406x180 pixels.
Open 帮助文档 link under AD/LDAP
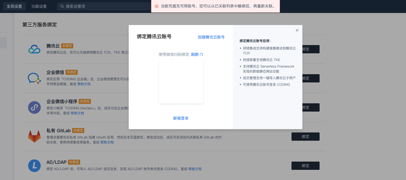195,169
